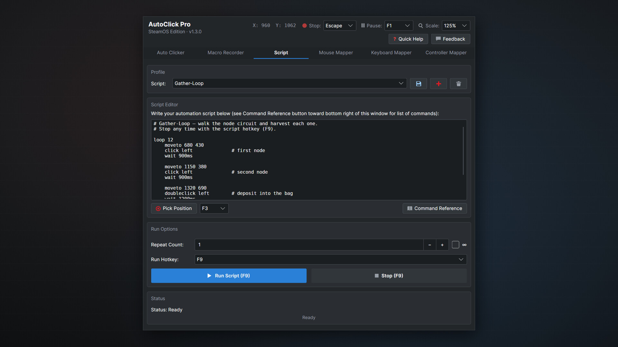
Task: Open the Scale 125% dropdown
Action: pos(456,26)
